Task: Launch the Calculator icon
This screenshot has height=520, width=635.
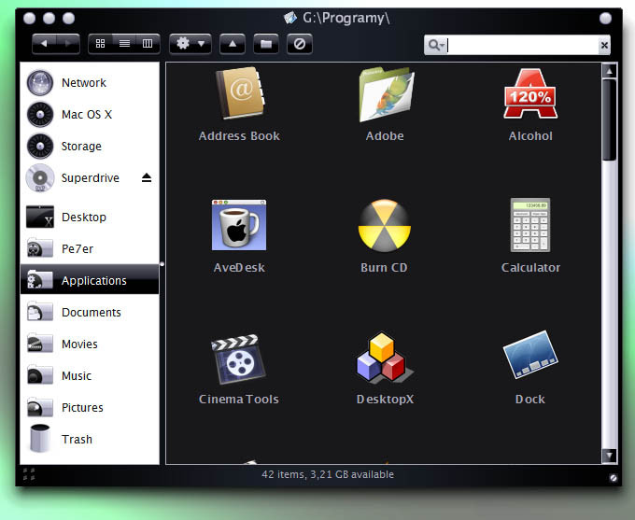Action: pyautogui.click(x=530, y=225)
